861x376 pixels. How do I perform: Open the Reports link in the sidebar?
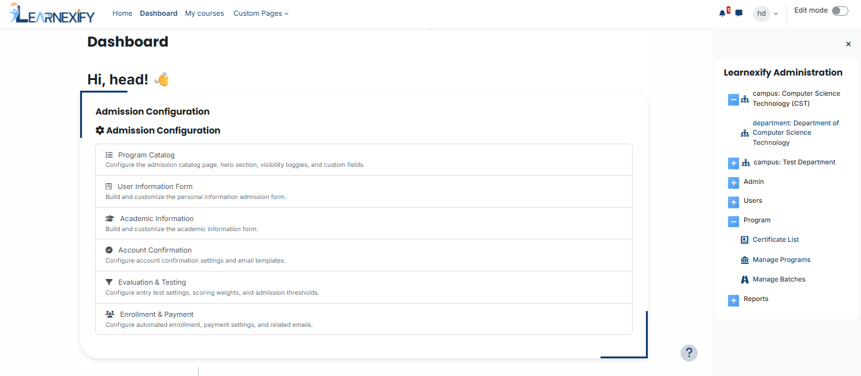(x=756, y=299)
